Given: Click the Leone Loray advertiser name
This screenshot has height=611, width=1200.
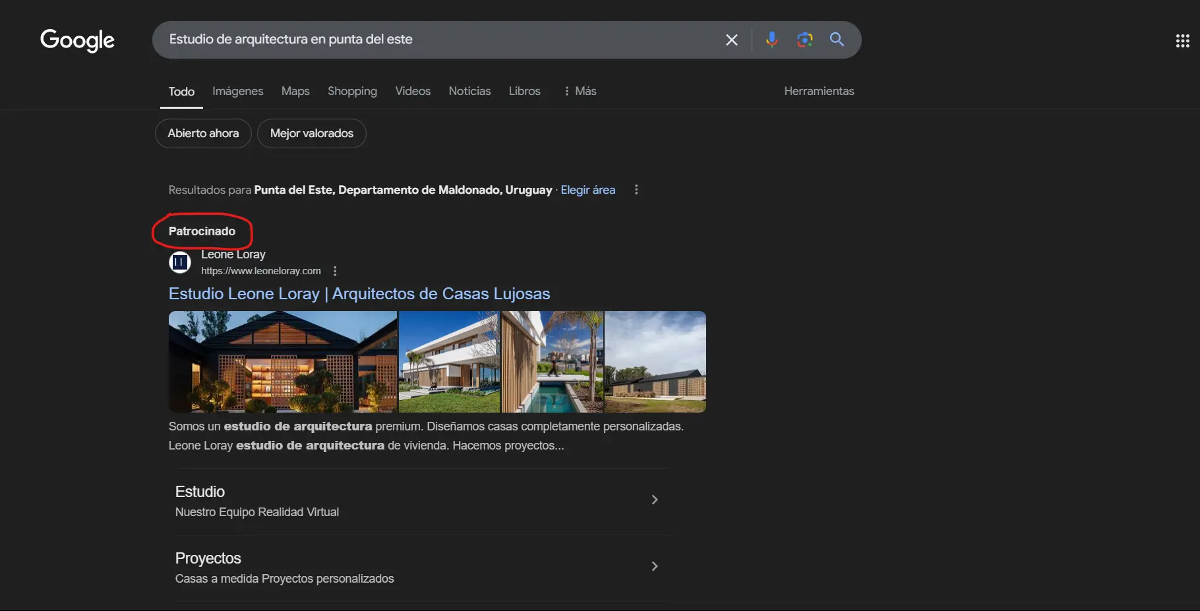Looking at the screenshot, I should tap(233, 254).
